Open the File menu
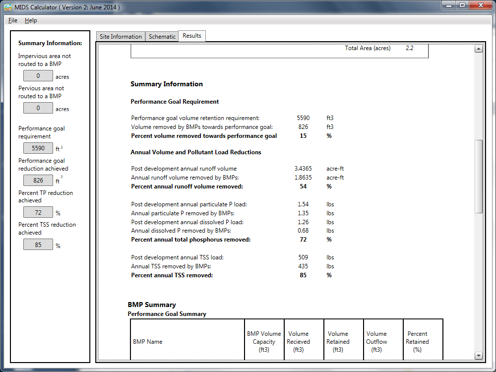 click(13, 20)
